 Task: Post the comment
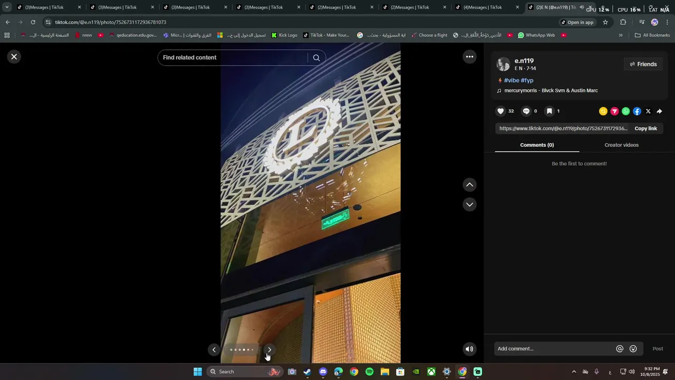[658, 349]
